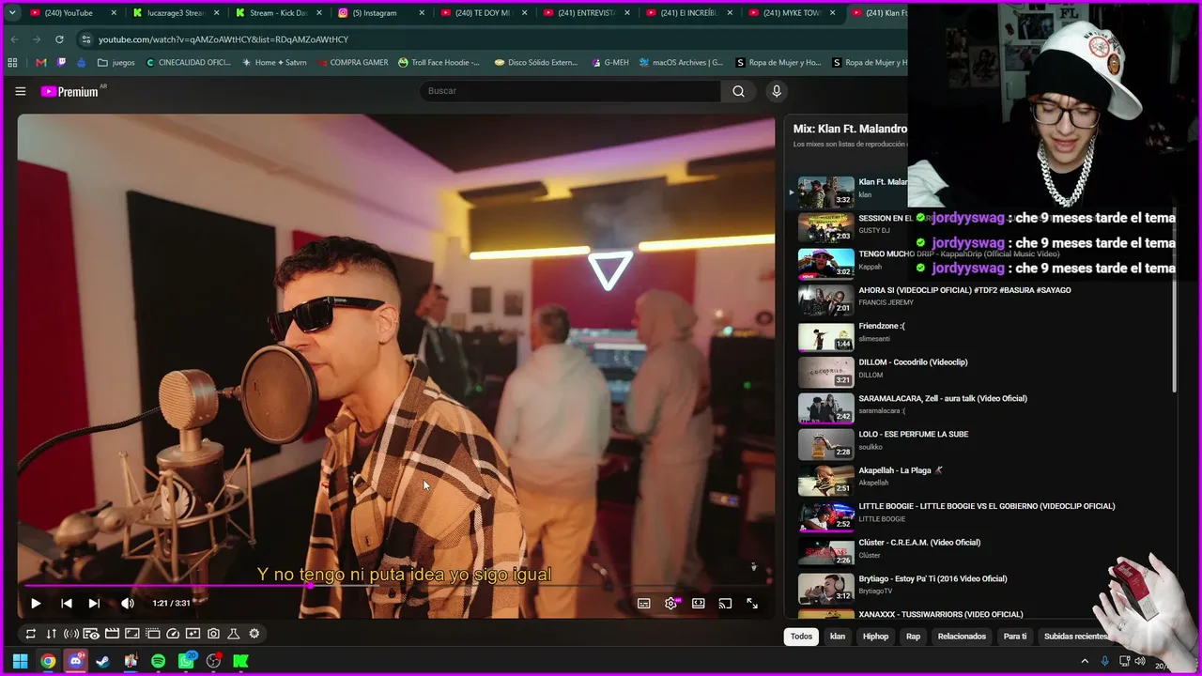Open the Chrome apps grid shortcut
1202x676 pixels.
click(12, 63)
